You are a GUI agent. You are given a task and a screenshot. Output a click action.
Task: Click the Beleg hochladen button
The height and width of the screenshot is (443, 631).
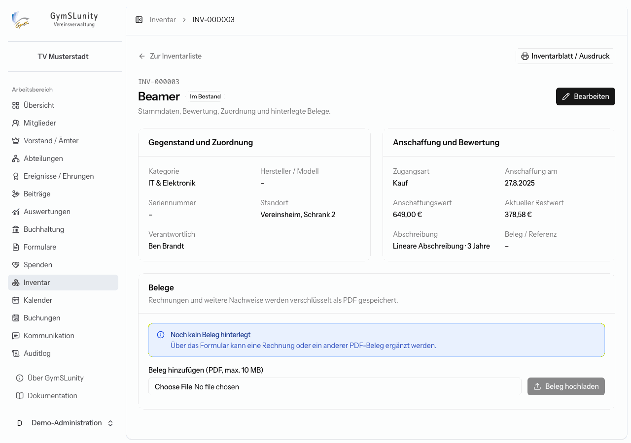pyautogui.click(x=566, y=386)
